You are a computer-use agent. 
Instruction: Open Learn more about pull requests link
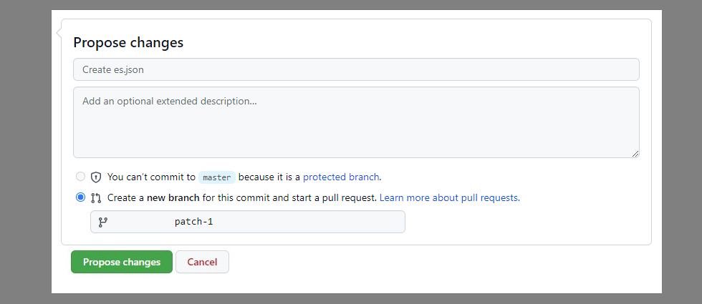(449, 197)
